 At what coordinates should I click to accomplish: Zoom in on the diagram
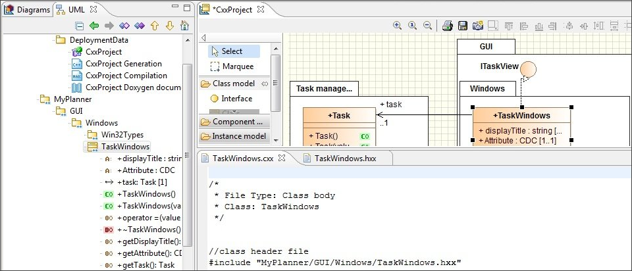pos(398,26)
